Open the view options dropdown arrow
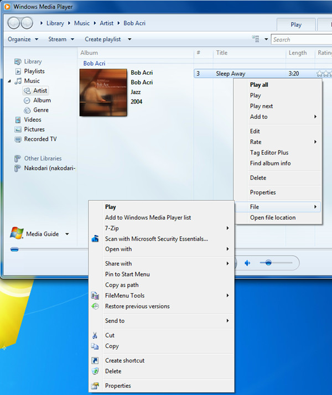The width and height of the screenshot is (332, 395). (x=266, y=39)
